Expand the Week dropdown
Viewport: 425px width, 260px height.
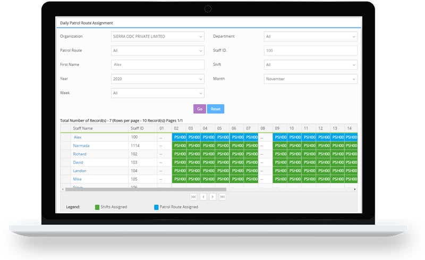click(x=157, y=93)
